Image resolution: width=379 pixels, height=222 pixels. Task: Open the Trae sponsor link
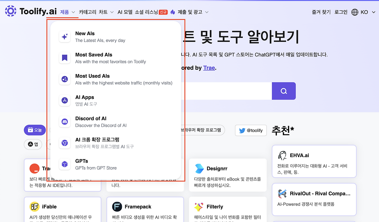[x=209, y=68]
